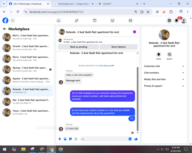Click the Aa message input field

point(104,139)
